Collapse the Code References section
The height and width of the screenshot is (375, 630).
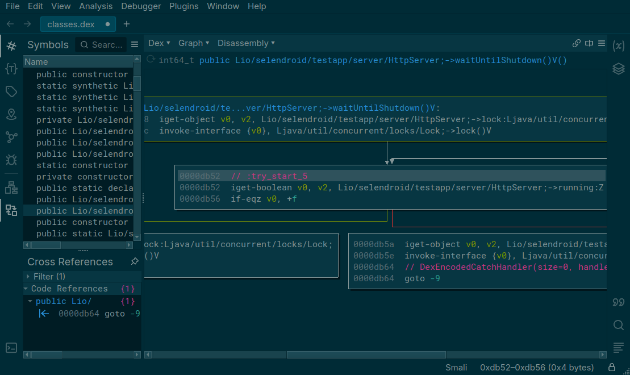click(x=26, y=289)
